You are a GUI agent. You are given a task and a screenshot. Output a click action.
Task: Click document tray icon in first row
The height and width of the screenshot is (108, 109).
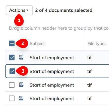[21, 57]
